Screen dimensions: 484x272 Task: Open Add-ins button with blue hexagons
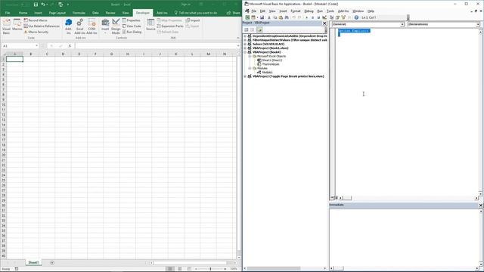pyautogui.click(x=68, y=26)
